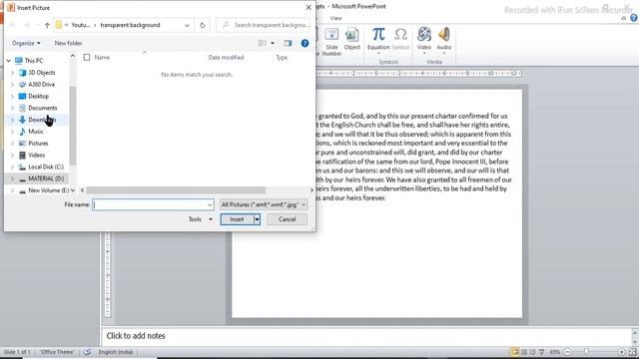639x359 pixels.
Task: Expand the A360 Drive node
Action: coord(12,84)
